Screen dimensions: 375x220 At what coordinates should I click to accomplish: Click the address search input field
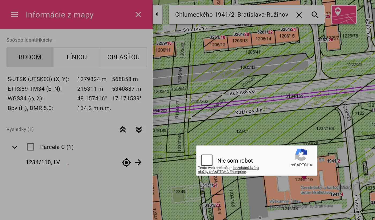click(x=232, y=15)
